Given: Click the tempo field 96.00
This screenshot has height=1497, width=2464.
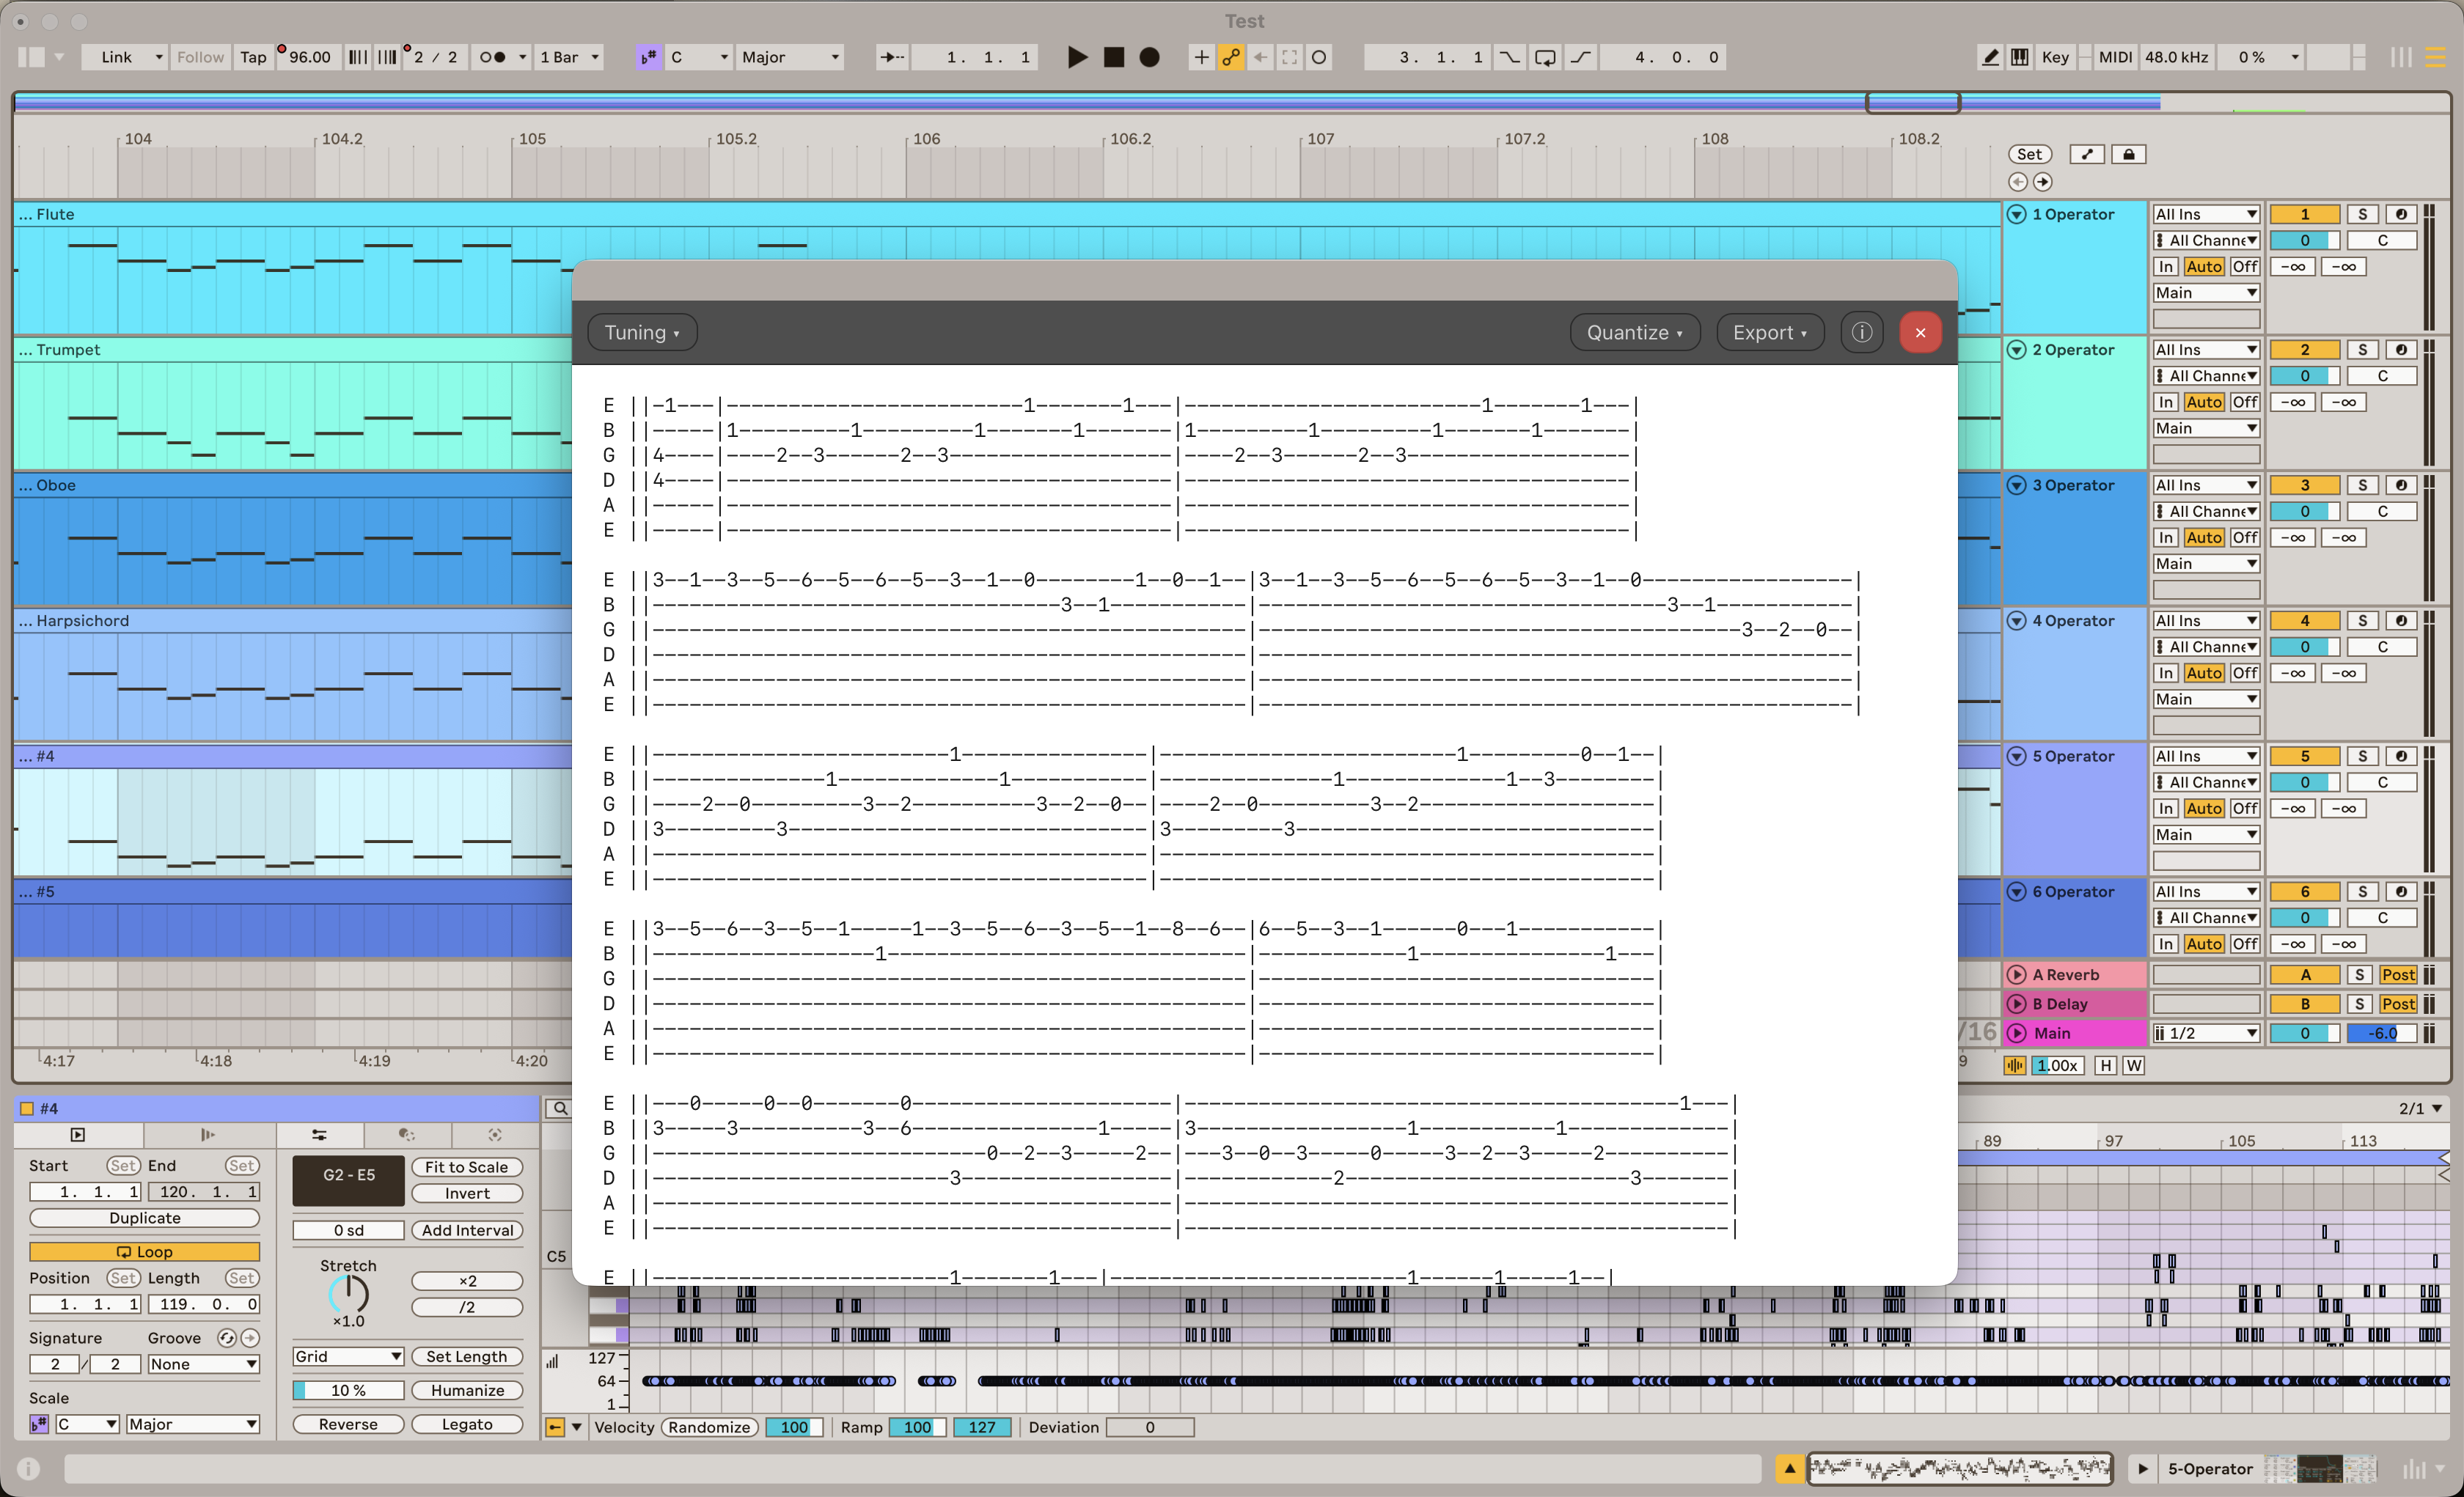Looking at the screenshot, I should 309,58.
